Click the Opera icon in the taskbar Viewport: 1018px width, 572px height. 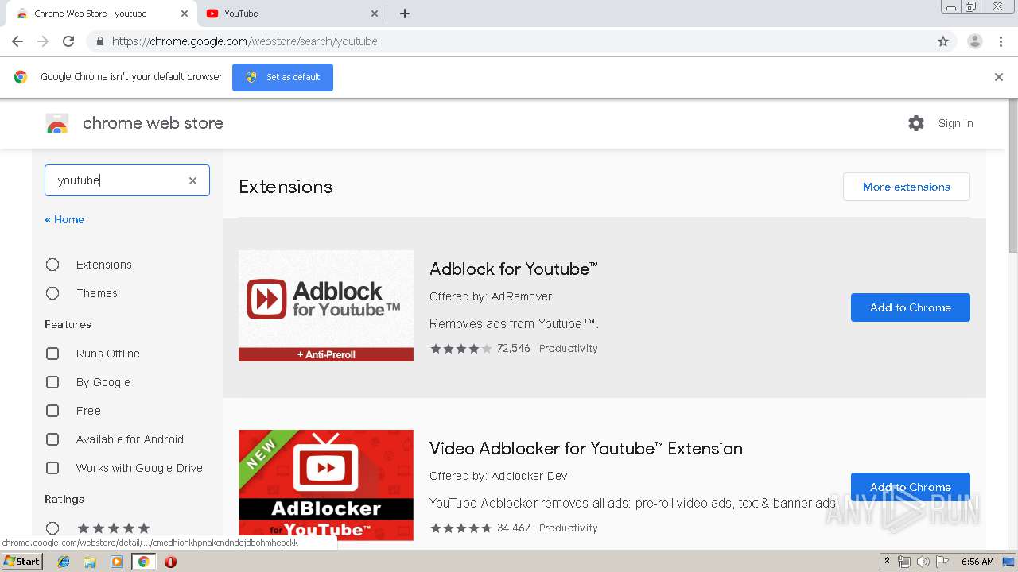(x=170, y=562)
